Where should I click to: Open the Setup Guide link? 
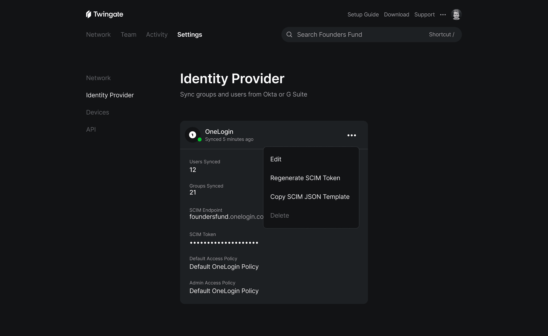coord(363,14)
